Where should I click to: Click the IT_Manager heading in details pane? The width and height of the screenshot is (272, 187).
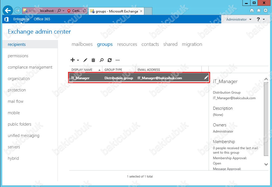pyautogui.click(x=225, y=81)
